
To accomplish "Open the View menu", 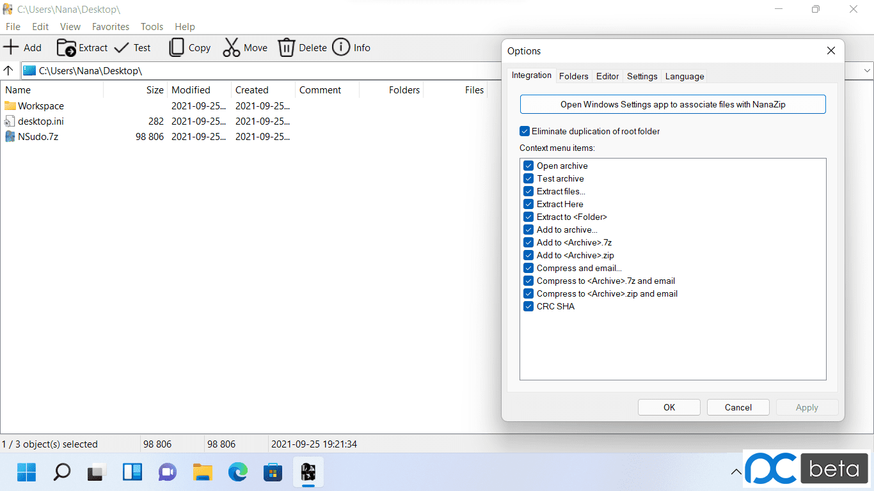I will [70, 27].
